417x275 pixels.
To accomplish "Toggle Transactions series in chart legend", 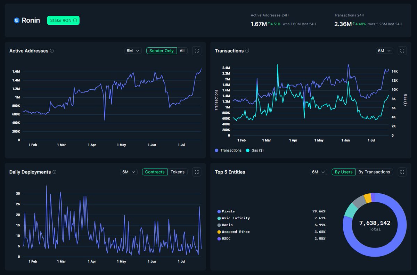I will 228,151.
